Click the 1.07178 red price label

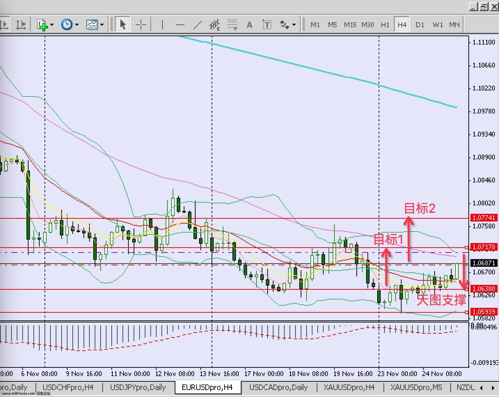(484, 247)
